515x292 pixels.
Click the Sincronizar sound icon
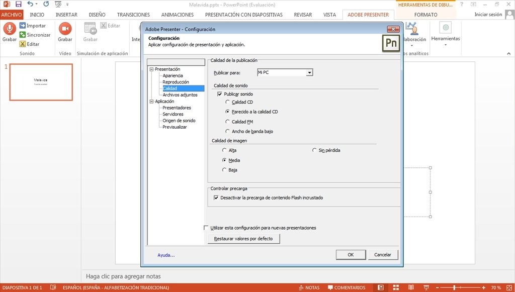point(22,35)
